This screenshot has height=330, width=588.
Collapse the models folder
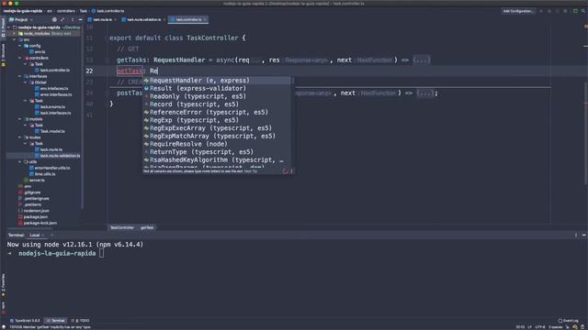click(x=20, y=119)
